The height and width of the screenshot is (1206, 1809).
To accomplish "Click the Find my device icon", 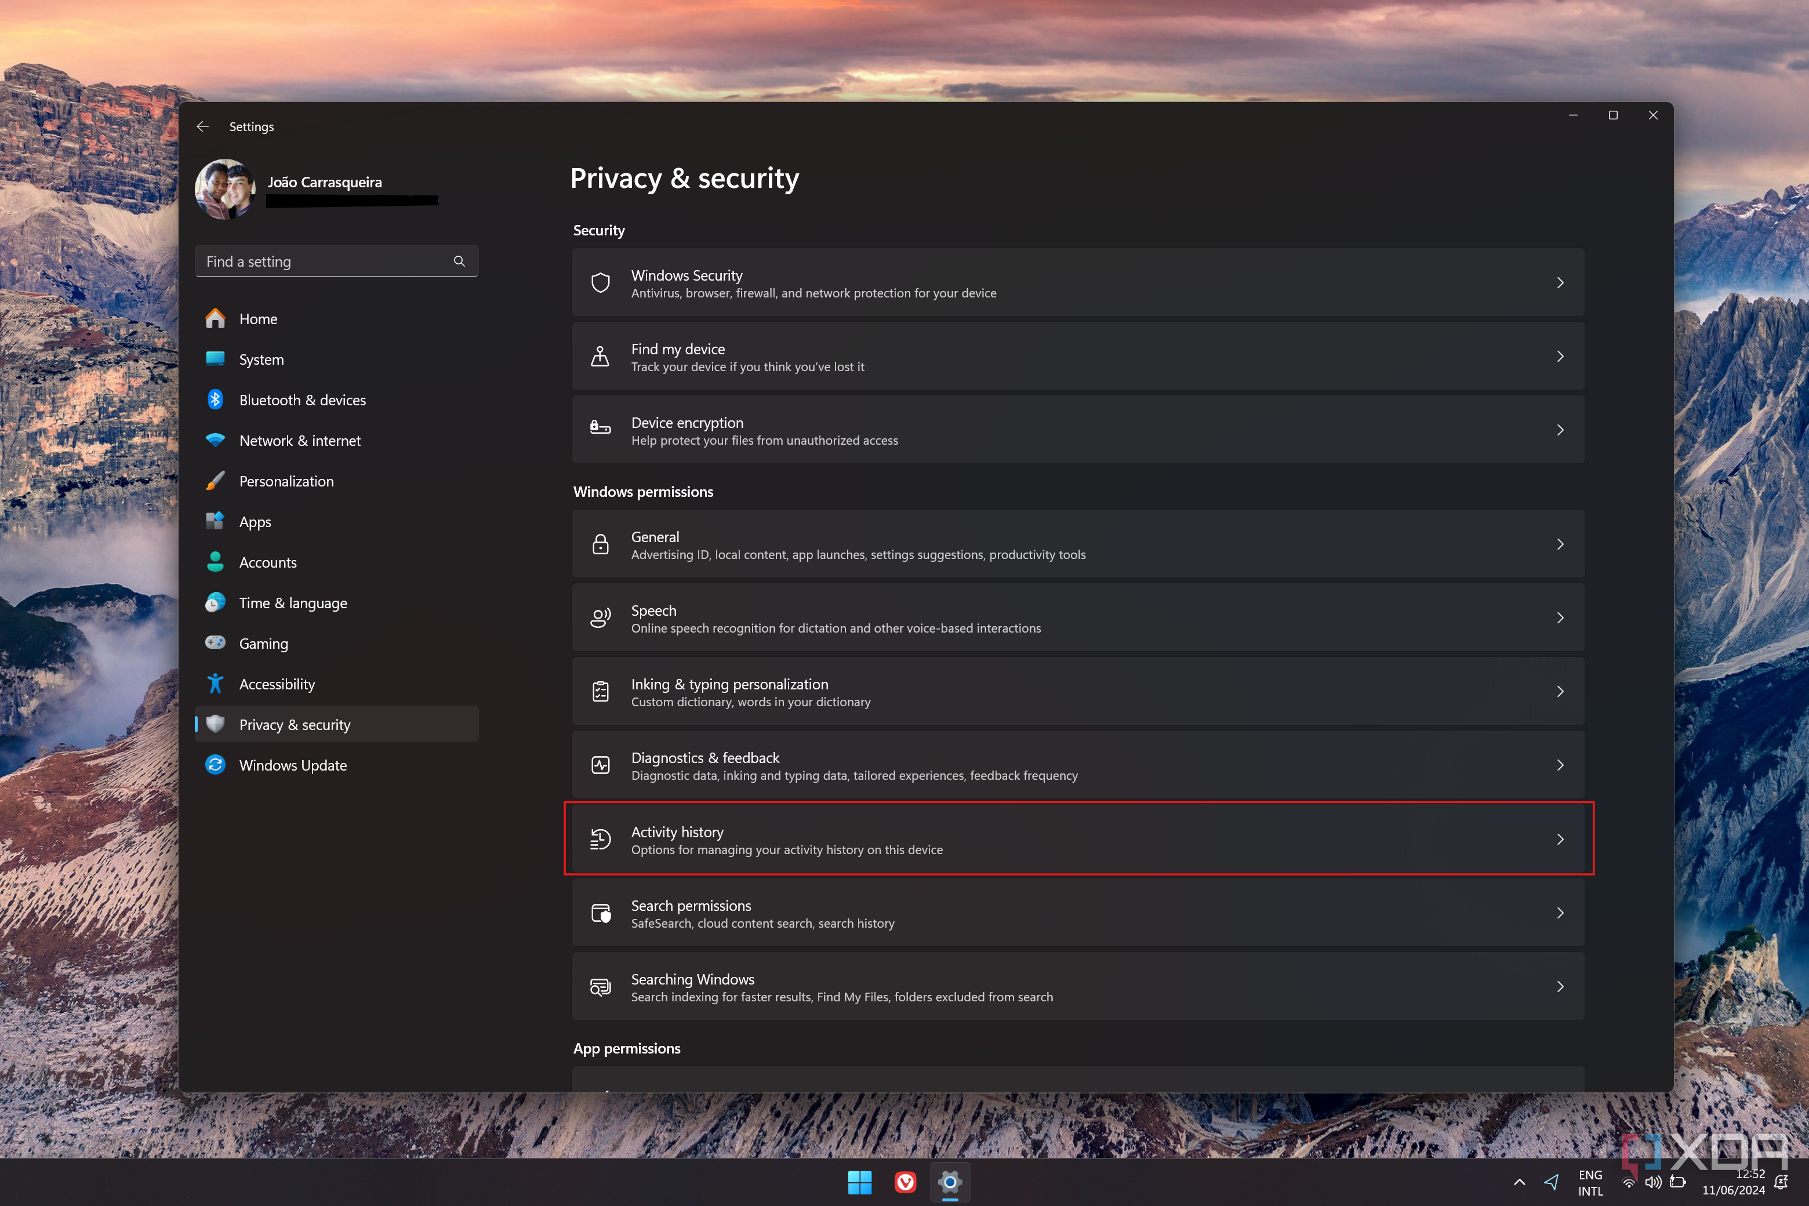I will 601,356.
